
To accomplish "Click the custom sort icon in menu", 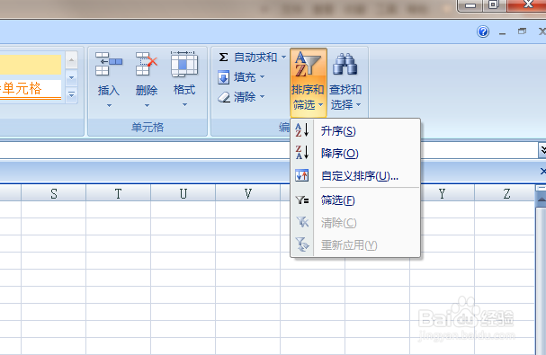I will 302,175.
